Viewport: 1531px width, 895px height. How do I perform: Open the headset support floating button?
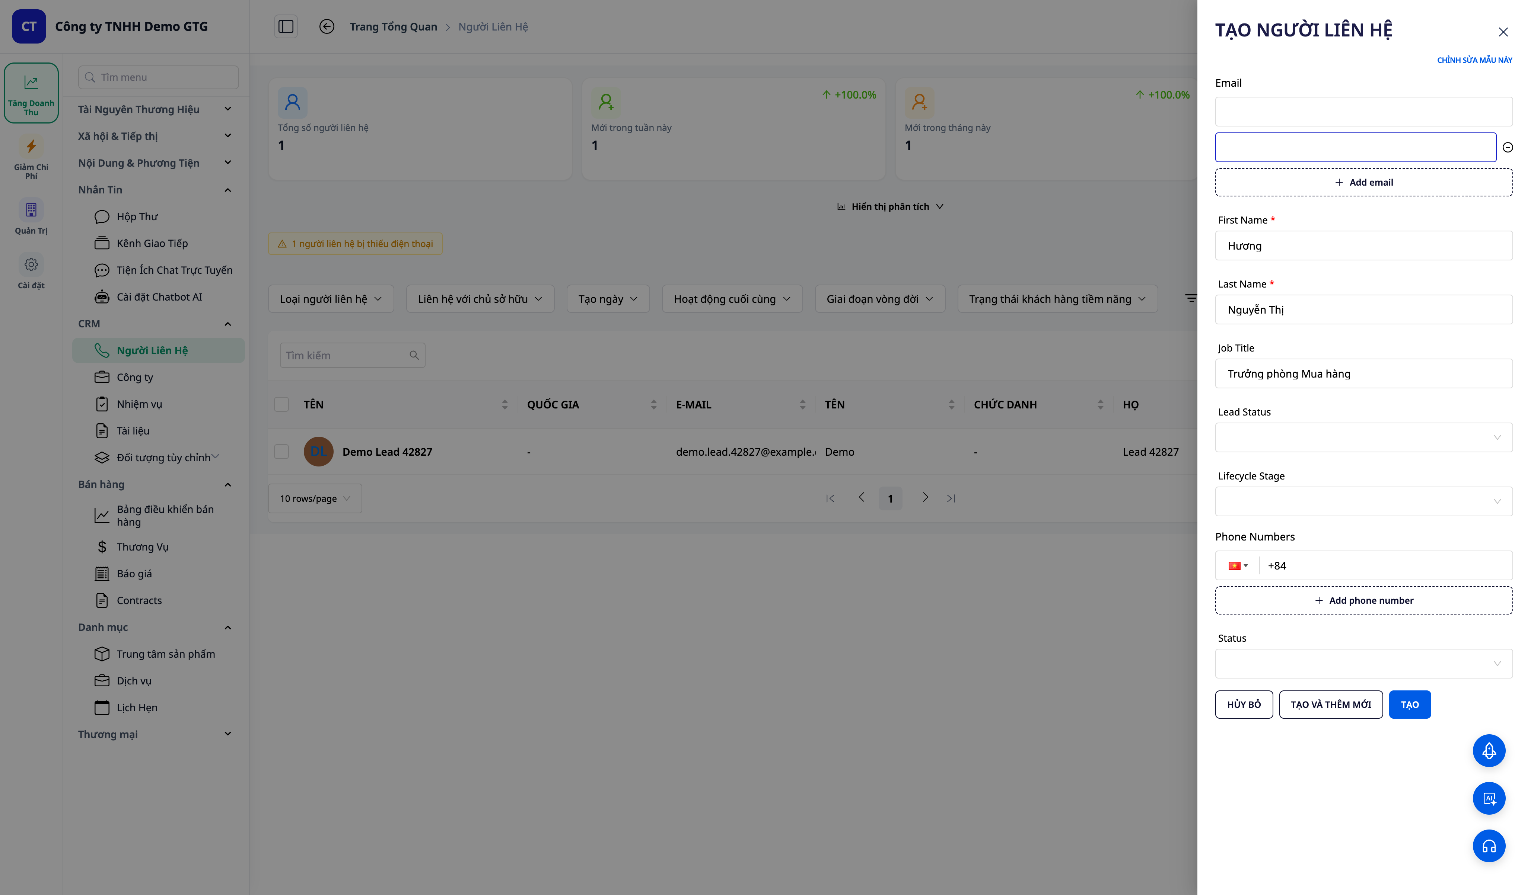tap(1489, 846)
